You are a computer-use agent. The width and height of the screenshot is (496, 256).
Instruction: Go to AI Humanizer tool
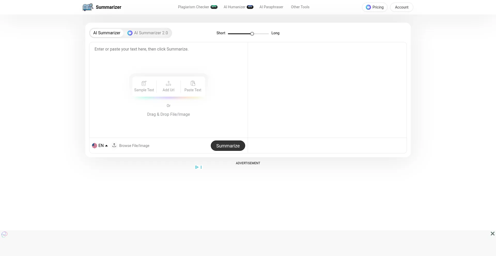(235, 7)
